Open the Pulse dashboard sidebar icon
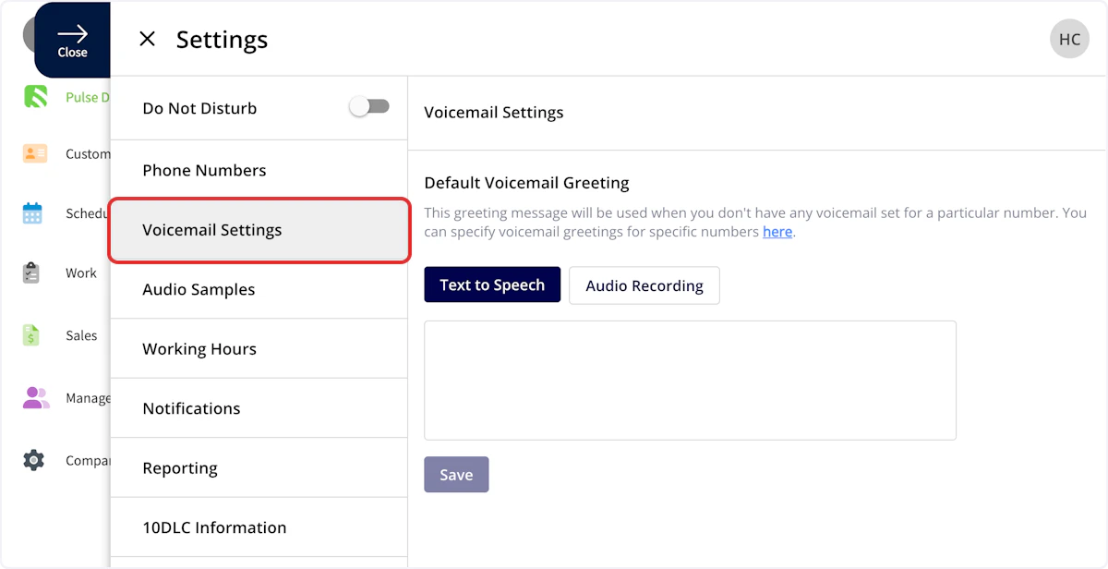Screen dimensions: 1108x569 (35, 97)
